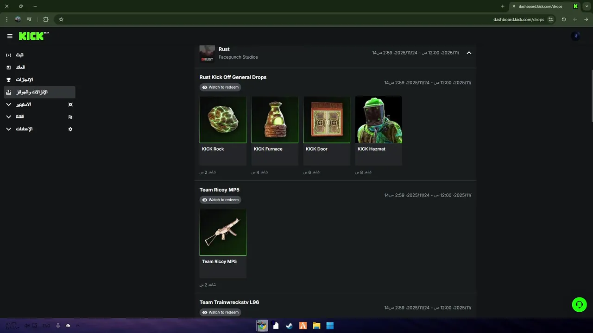593x333 pixels.
Task: Click the 'شاهد 4 س' text under KICK Furnace
Action: pyautogui.click(x=259, y=172)
